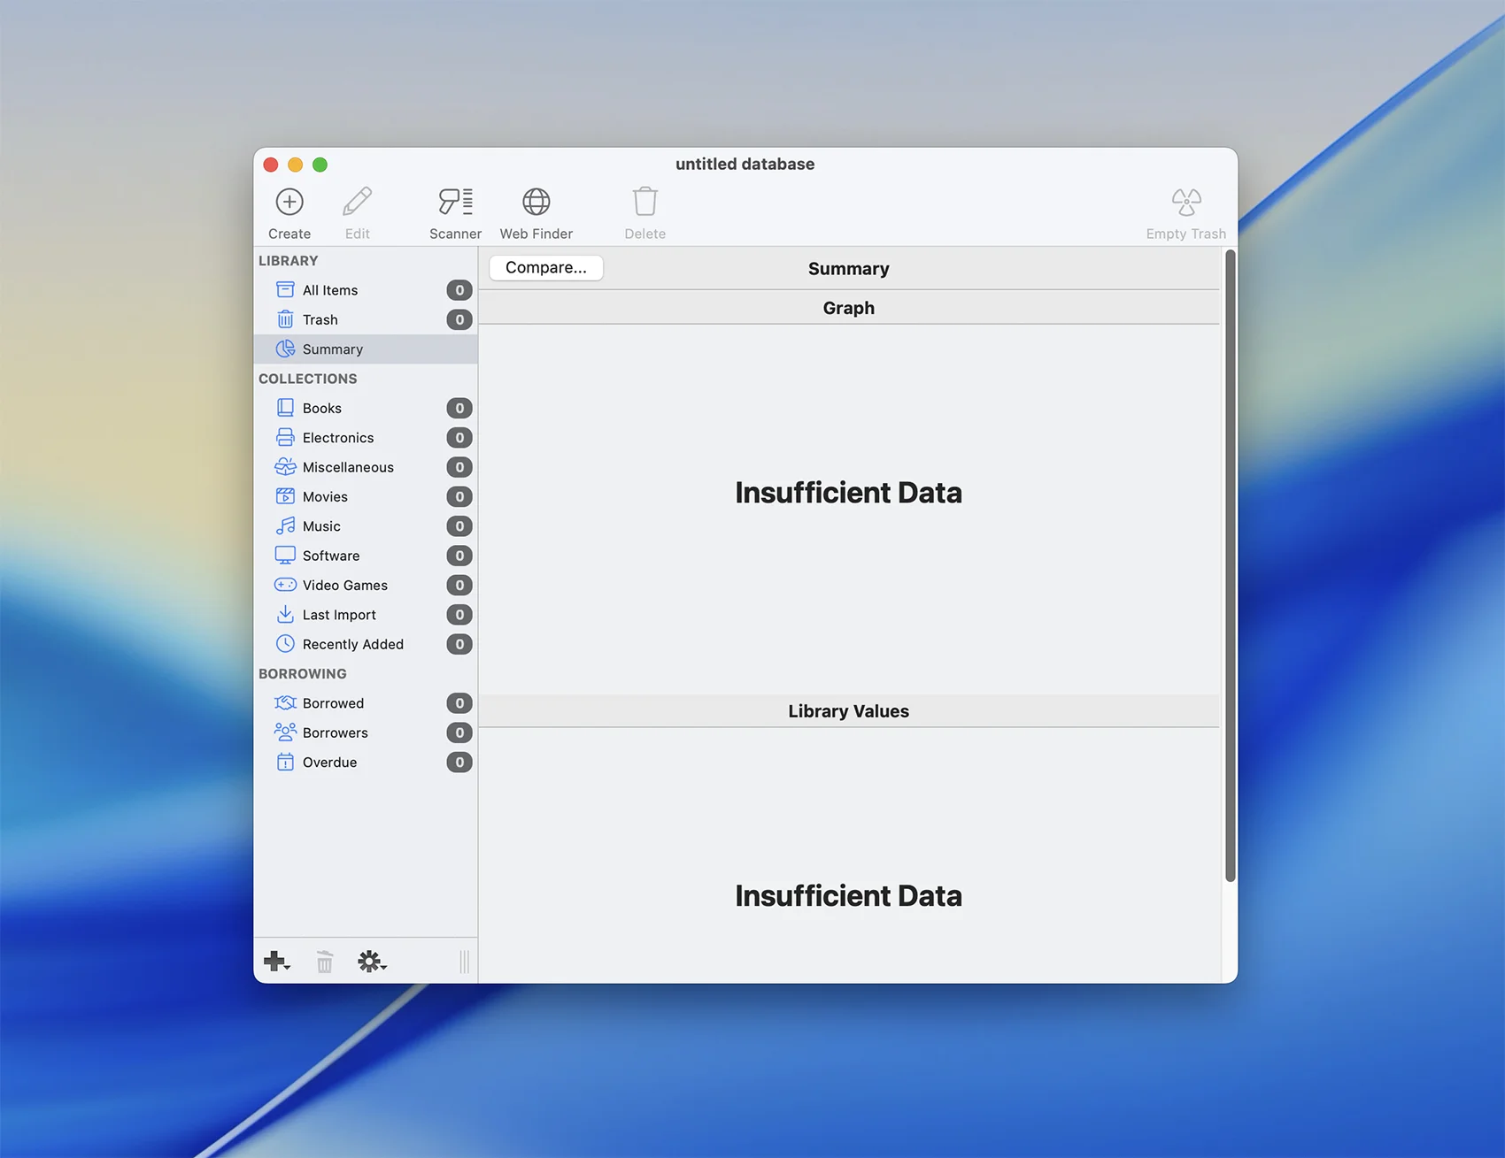Click the Empty Trash radiation icon
Viewport: 1505px width, 1158px height.
pos(1185,203)
